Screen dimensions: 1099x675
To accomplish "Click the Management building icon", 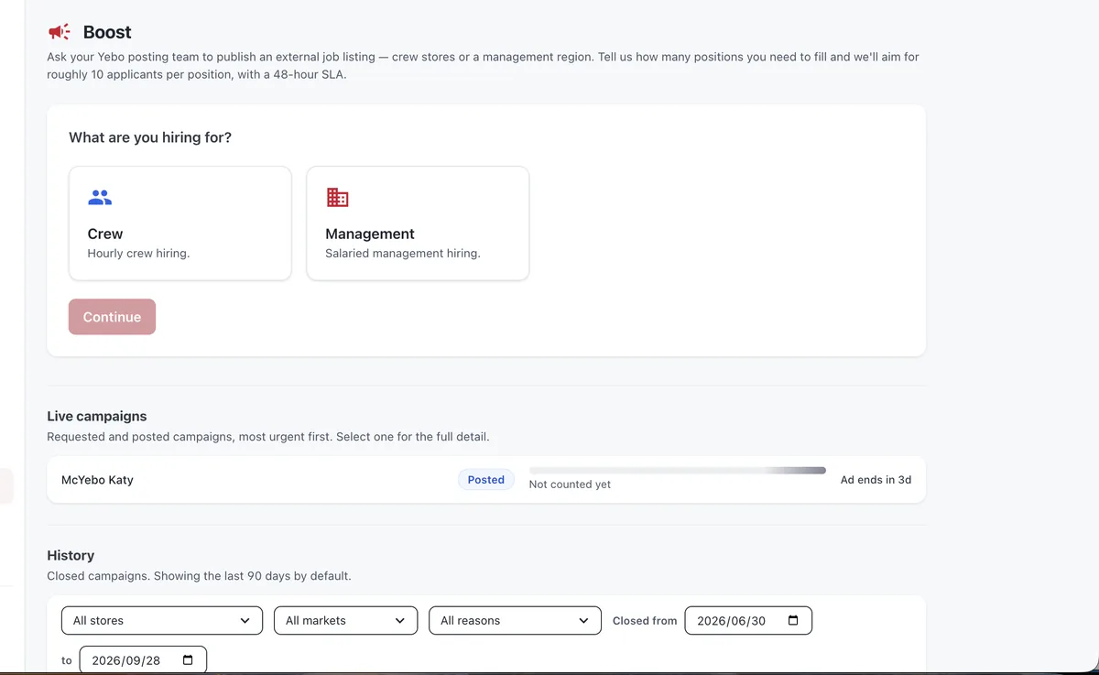I will 338,197.
